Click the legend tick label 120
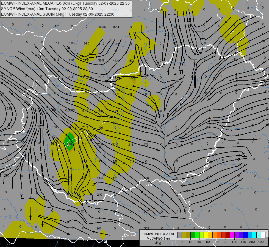The image size is (269, 247). [234, 242]
